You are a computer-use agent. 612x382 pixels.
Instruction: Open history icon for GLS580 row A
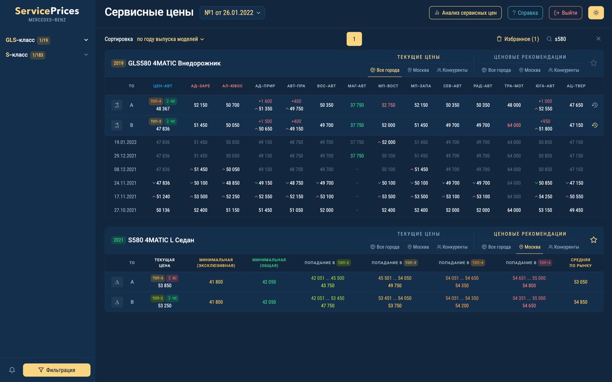pos(595,105)
